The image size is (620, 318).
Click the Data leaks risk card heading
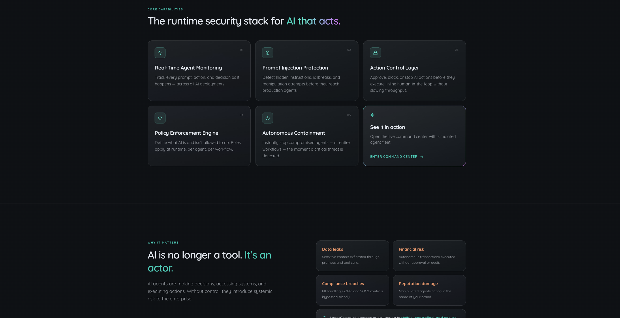332,249
